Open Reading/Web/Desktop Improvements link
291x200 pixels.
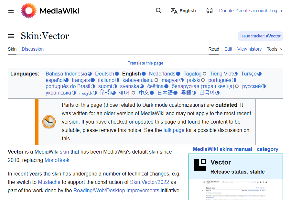click(116, 191)
